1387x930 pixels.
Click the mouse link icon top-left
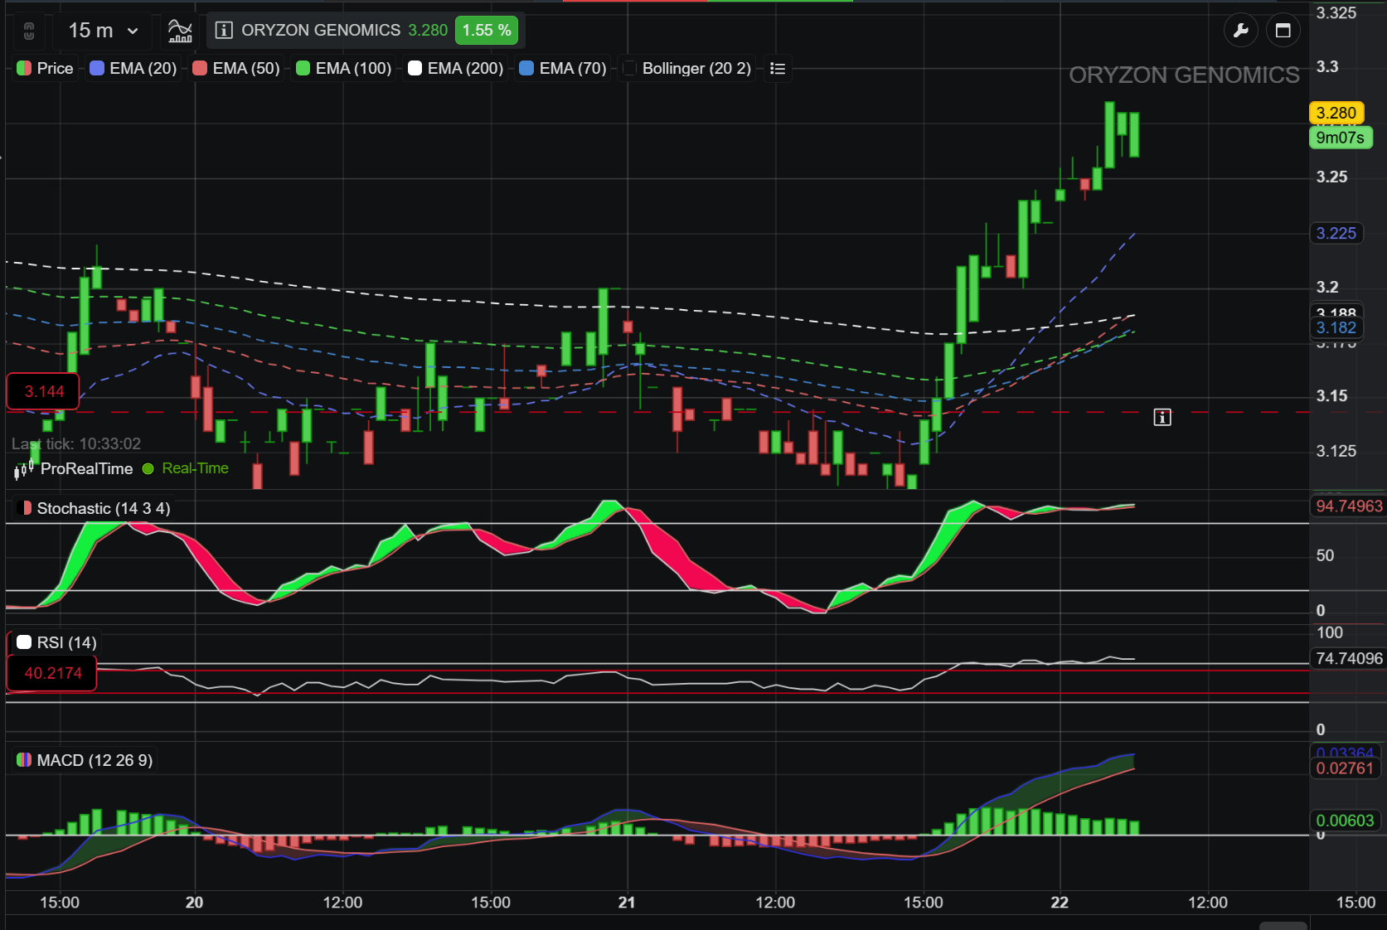(29, 31)
